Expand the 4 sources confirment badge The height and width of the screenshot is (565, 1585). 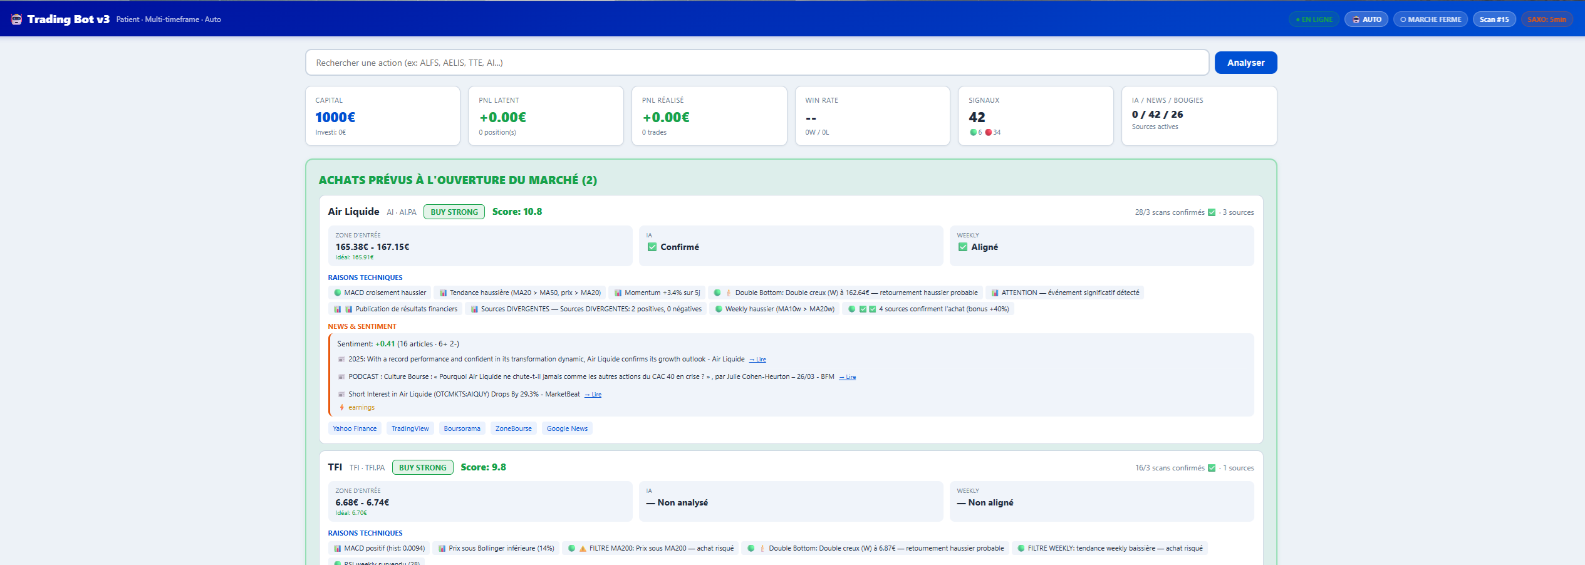929,308
